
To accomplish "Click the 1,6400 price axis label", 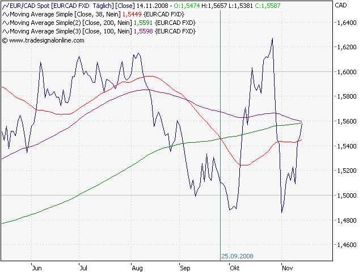I will click(x=347, y=23).
